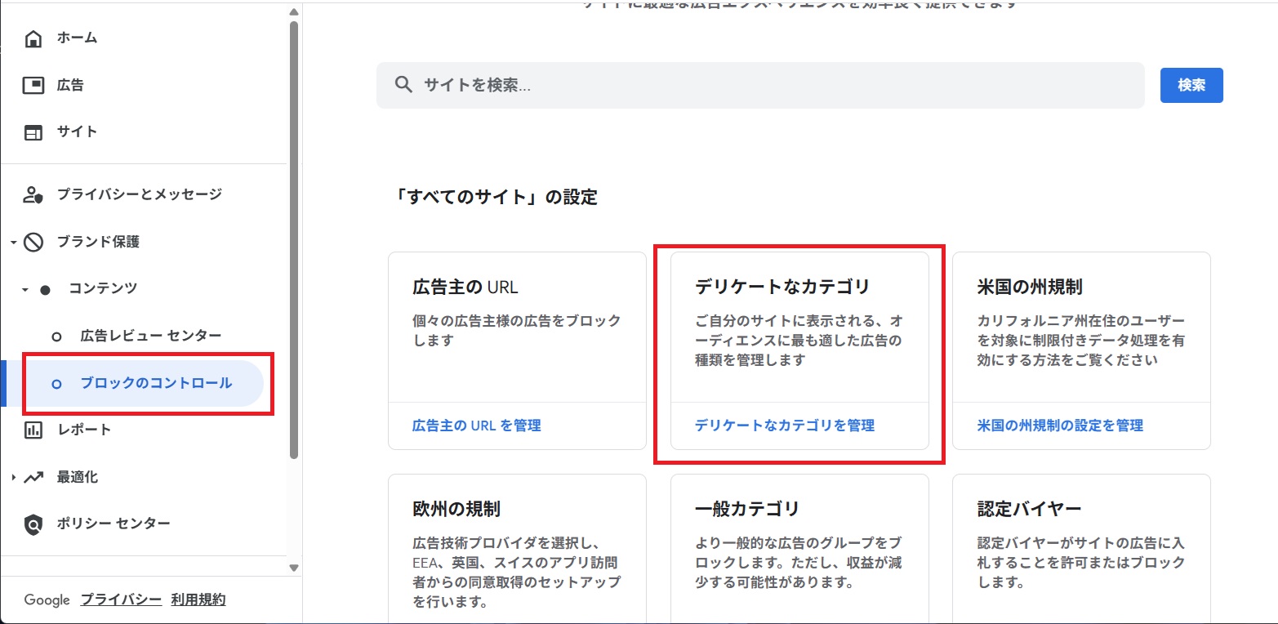Open ポリシー センター via its shield icon
The height and width of the screenshot is (624, 1278).
pyautogui.click(x=33, y=523)
